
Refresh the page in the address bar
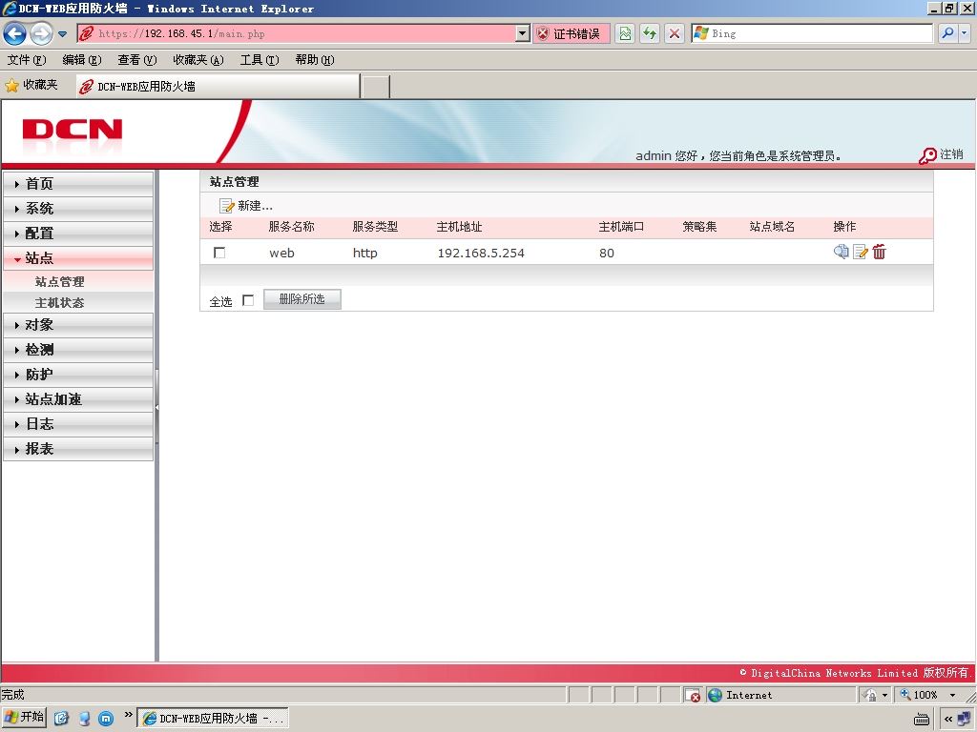(650, 33)
